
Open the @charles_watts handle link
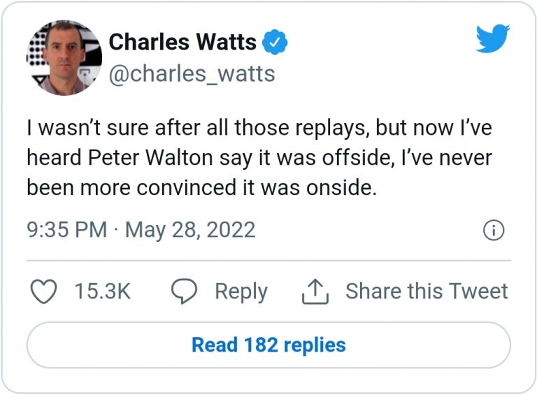tap(192, 73)
